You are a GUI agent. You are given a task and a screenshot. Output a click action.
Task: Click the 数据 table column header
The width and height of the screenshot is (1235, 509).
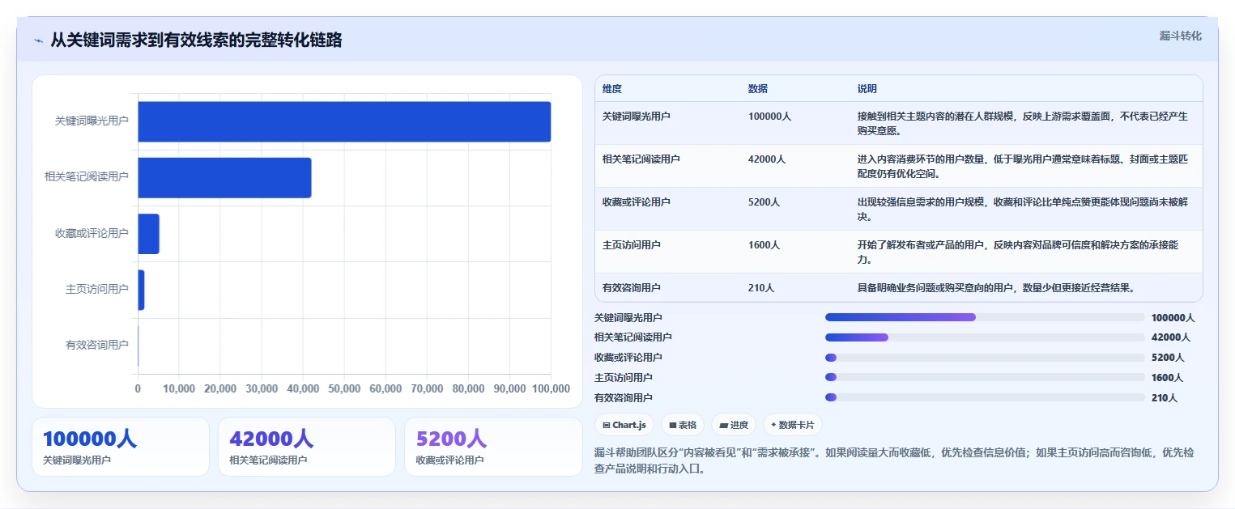[x=758, y=88]
